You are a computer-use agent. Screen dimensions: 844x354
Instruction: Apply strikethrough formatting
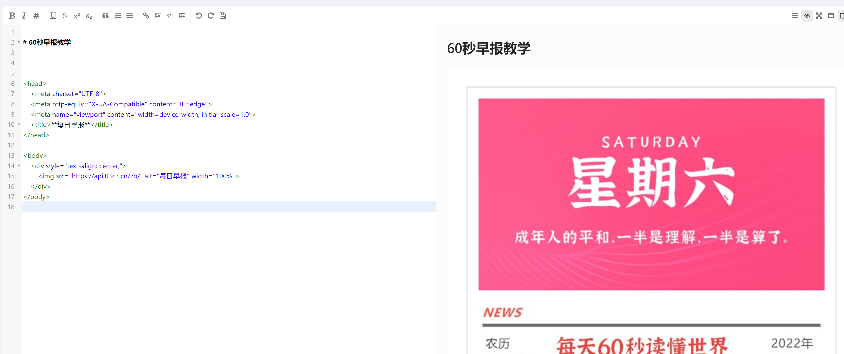65,16
